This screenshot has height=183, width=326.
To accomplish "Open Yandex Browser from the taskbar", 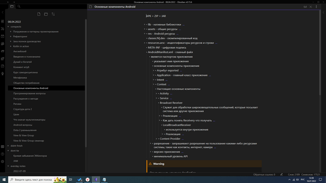I will (x=87, y=180).
